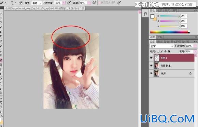Select the 背景 layer thumbnail
This screenshot has height=127, width=198.
click(x=157, y=73)
